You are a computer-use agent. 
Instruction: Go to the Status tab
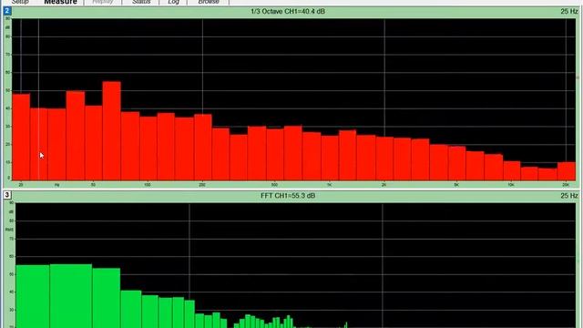141,2
